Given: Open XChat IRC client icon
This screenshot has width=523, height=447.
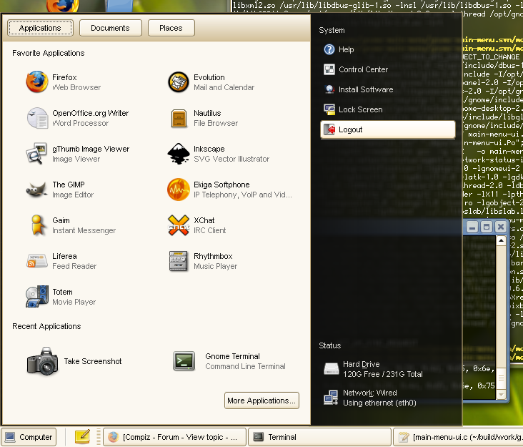Looking at the screenshot, I should pyautogui.click(x=179, y=225).
